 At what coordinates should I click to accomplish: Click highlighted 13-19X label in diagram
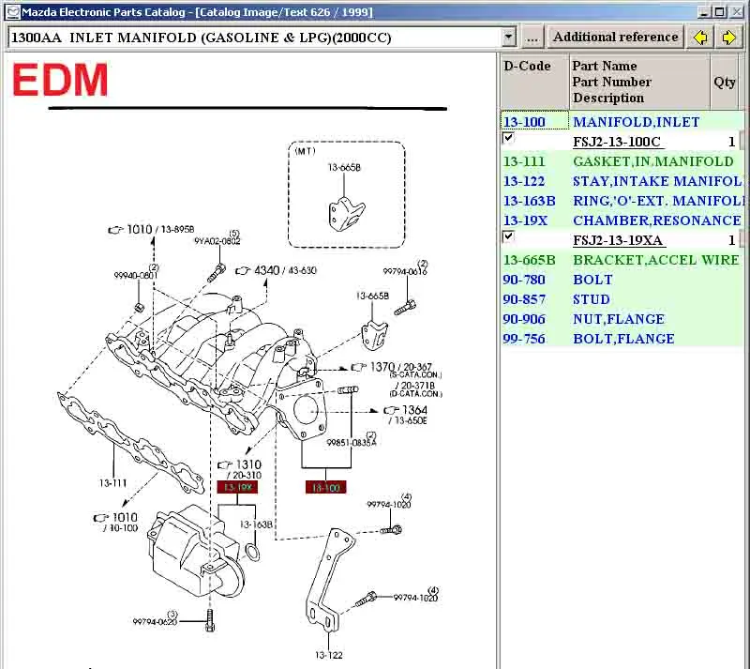[237, 488]
